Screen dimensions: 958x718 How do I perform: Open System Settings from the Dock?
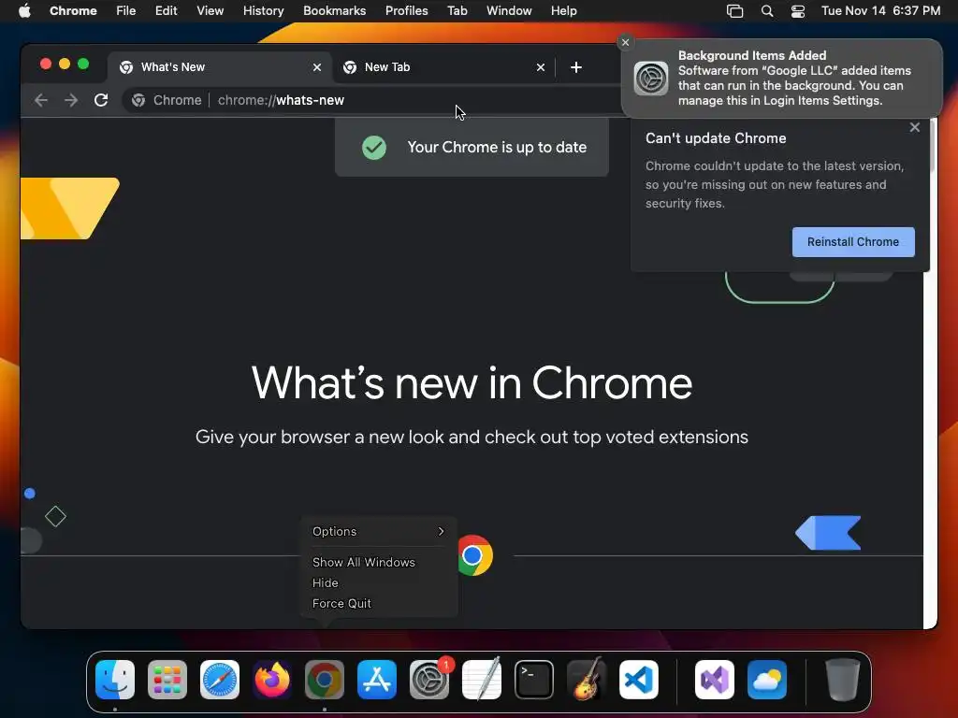coord(429,680)
